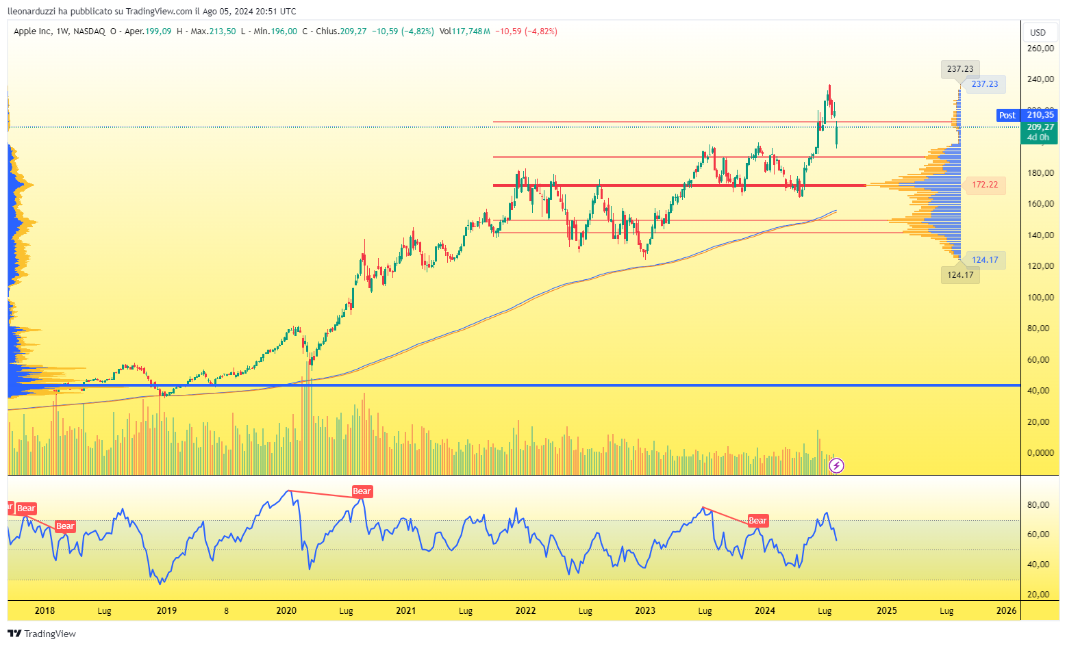Click the Vol 117,748M legend value

[x=465, y=31]
